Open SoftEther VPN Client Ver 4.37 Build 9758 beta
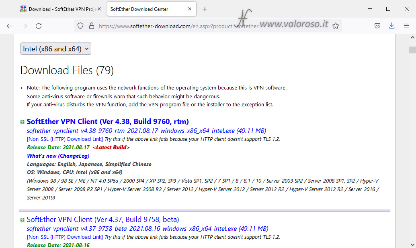The height and width of the screenshot is (248, 416). [x=103, y=220]
